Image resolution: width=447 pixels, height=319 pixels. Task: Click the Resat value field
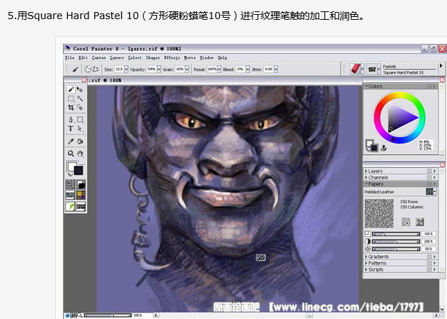pyautogui.click(x=211, y=69)
